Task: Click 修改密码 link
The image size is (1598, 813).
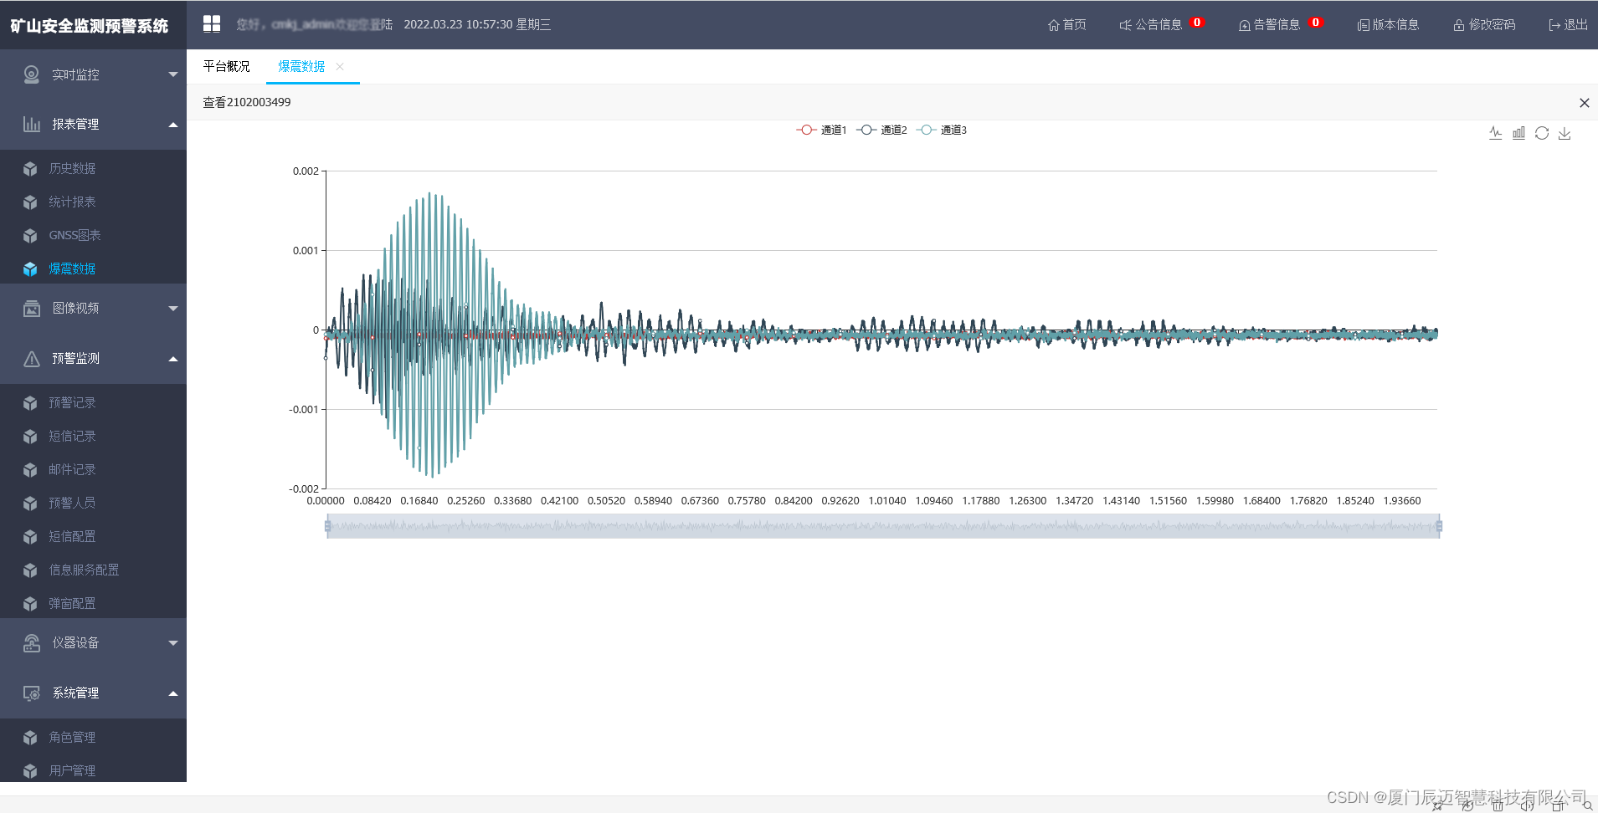Action: tap(1484, 25)
